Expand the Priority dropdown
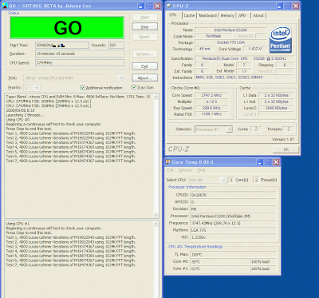 click(37, 88)
